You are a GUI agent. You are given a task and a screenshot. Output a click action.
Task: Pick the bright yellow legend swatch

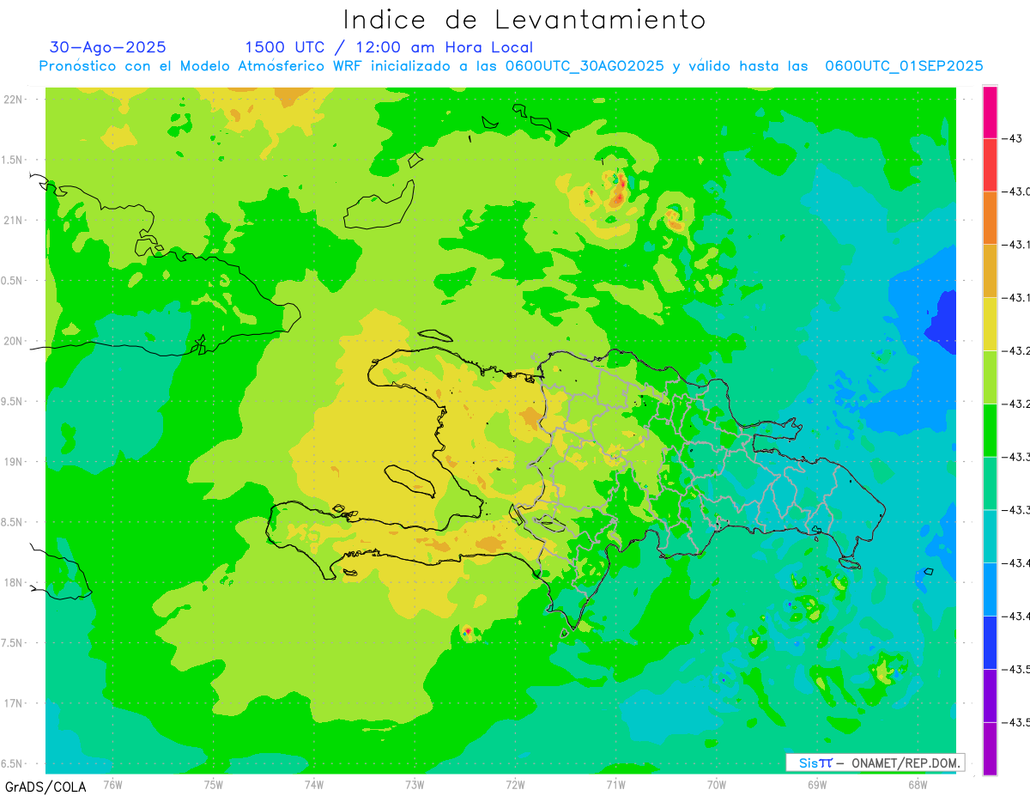coord(990,324)
